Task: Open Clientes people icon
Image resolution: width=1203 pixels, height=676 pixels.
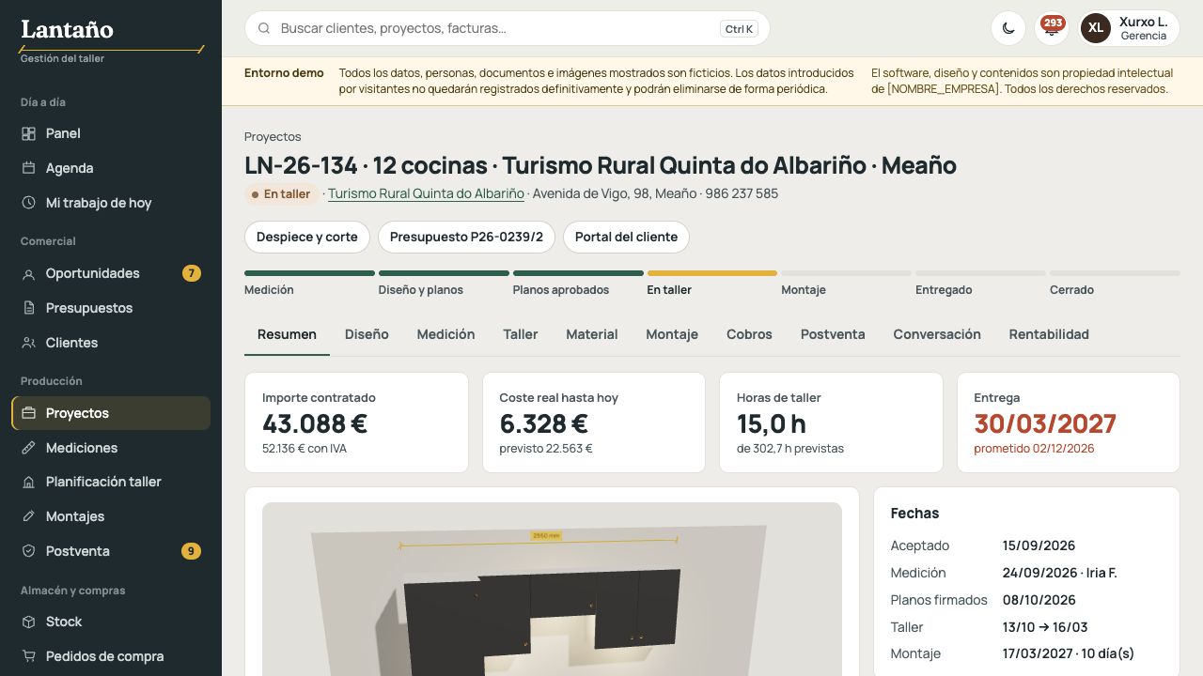Action: [x=28, y=343]
